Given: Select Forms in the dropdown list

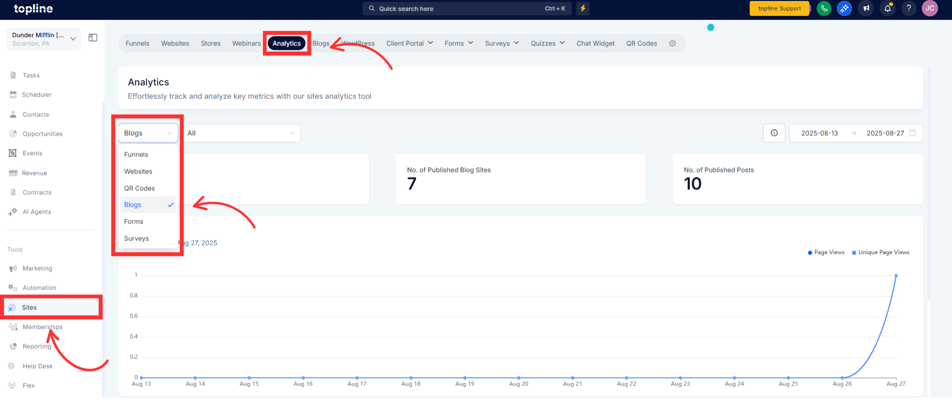Looking at the screenshot, I should 148,222.
